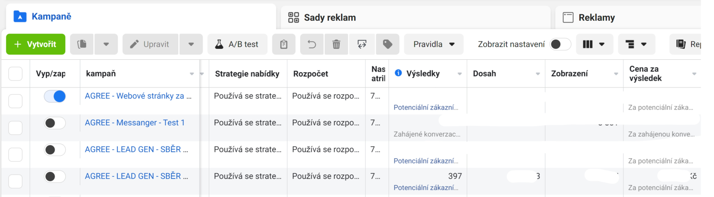Click Zahájené konverzac... result label
The width and height of the screenshot is (714, 197).
point(427,134)
